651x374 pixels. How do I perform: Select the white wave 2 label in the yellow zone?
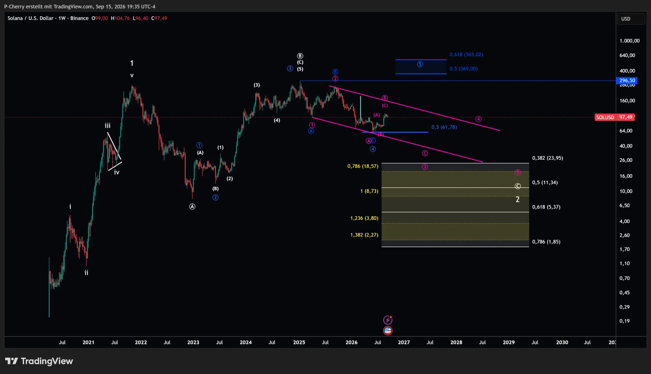[518, 199]
